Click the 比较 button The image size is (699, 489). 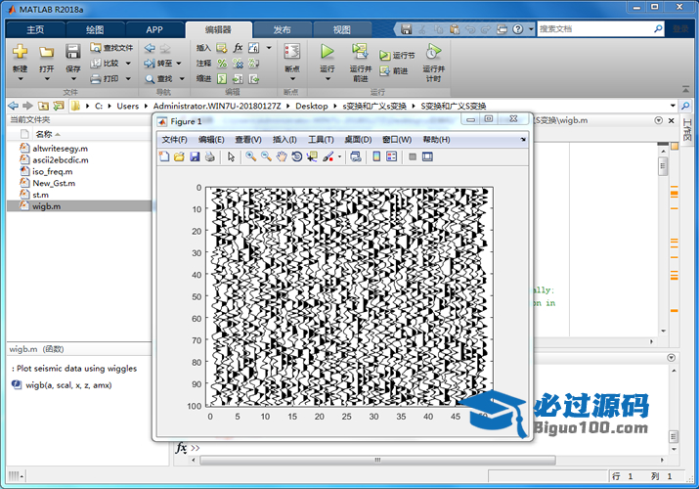point(106,64)
